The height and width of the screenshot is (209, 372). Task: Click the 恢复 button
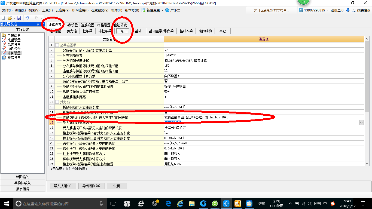(117, 186)
